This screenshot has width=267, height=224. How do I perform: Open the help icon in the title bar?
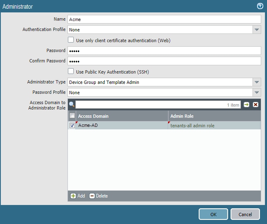[260, 6]
